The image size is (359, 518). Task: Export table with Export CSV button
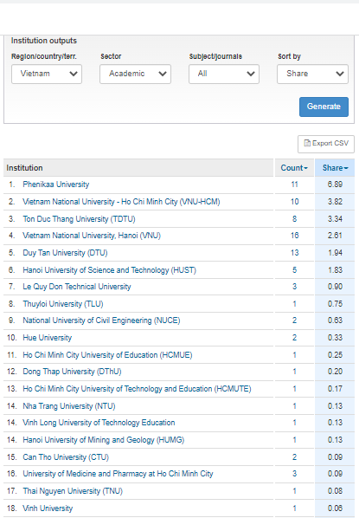coord(326,144)
